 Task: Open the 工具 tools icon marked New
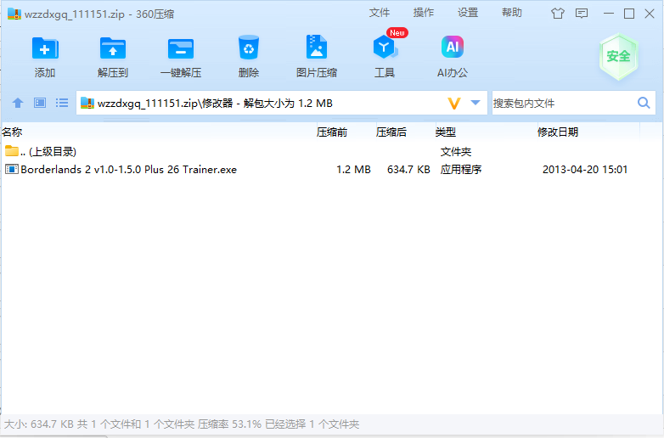[x=385, y=47]
